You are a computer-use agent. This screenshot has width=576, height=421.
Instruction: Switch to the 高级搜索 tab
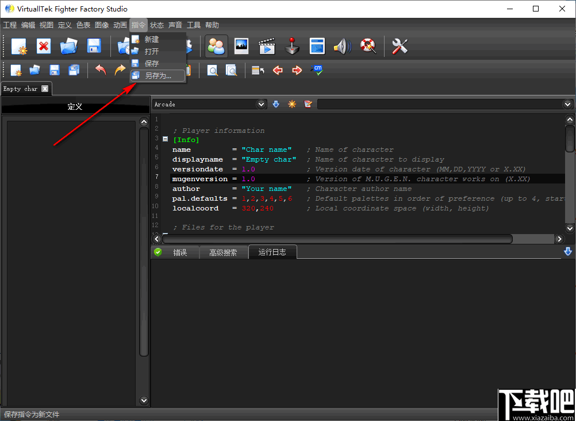coord(224,252)
